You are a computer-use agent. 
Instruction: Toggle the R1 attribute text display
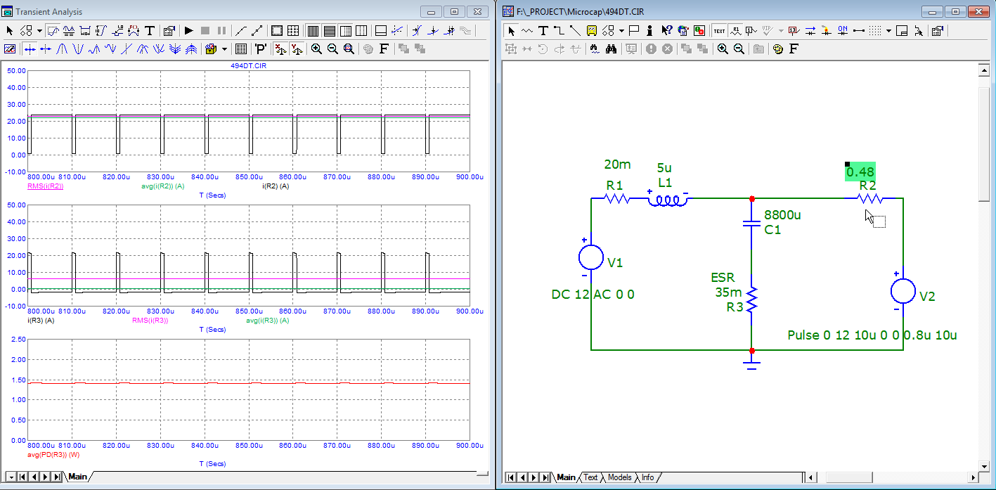coord(735,31)
